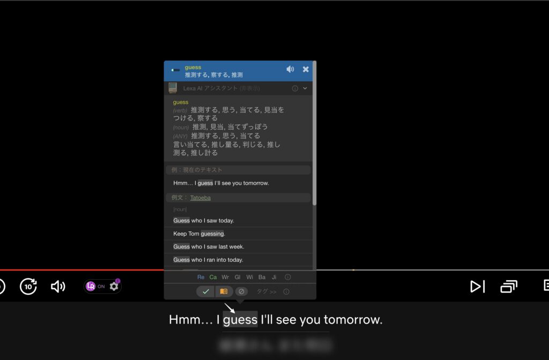
Task: Expand the Lexa AI アシスタント section
Action: pyautogui.click(x=306, y=88)
